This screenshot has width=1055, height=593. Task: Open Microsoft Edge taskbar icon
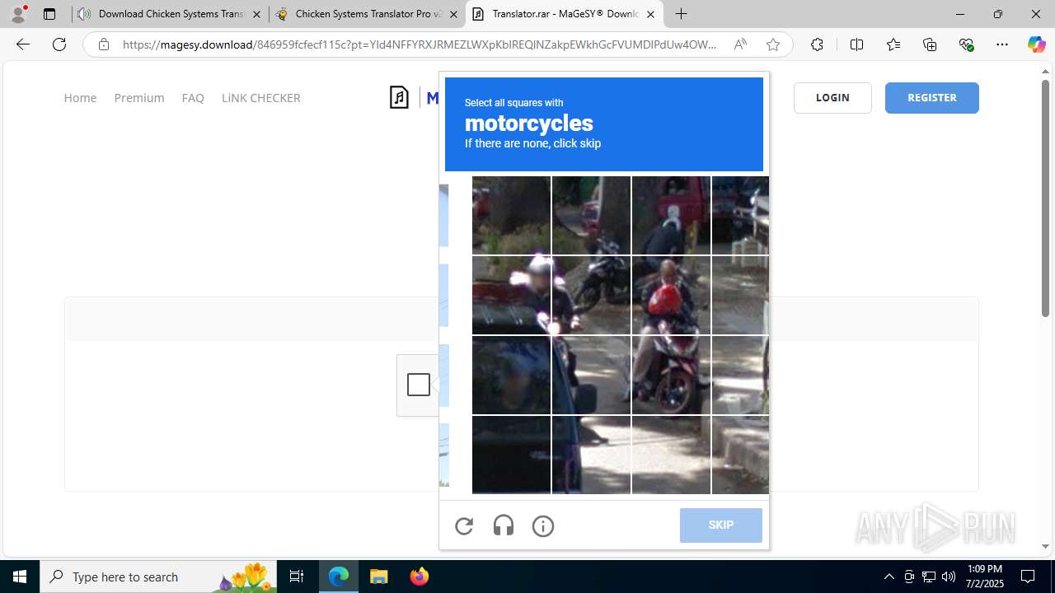click(x=339, y=577)
